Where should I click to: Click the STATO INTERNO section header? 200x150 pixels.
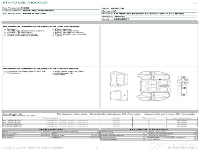[51, 129]
